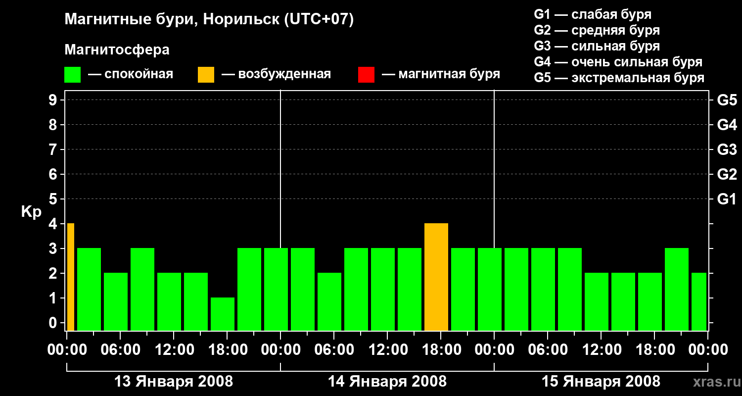Click the '— магнитная буря' legend label

coord(441,75)
